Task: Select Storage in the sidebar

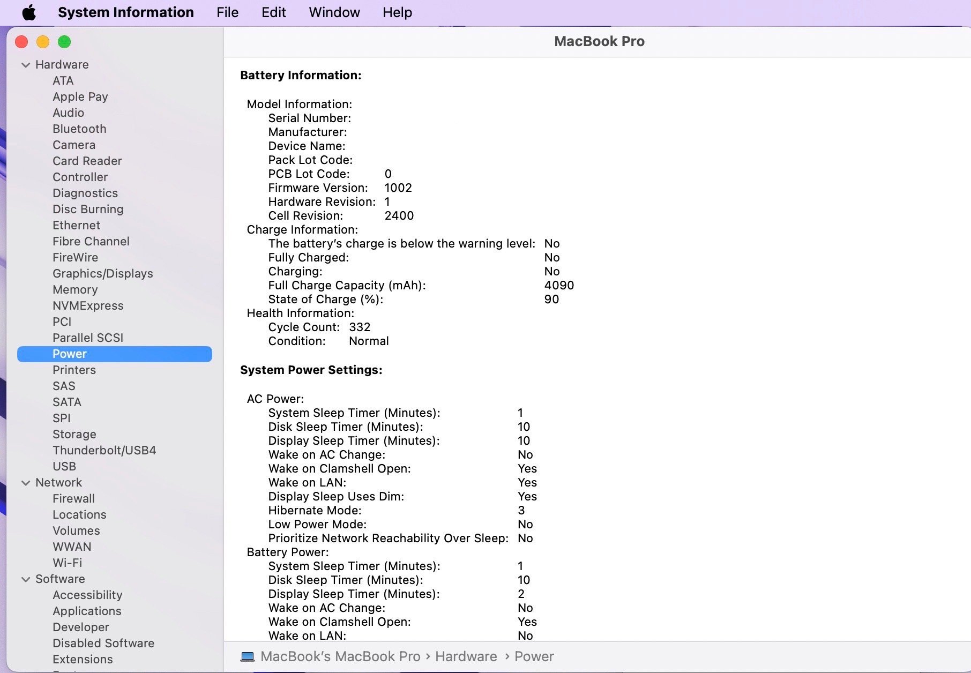Action: 74,434
